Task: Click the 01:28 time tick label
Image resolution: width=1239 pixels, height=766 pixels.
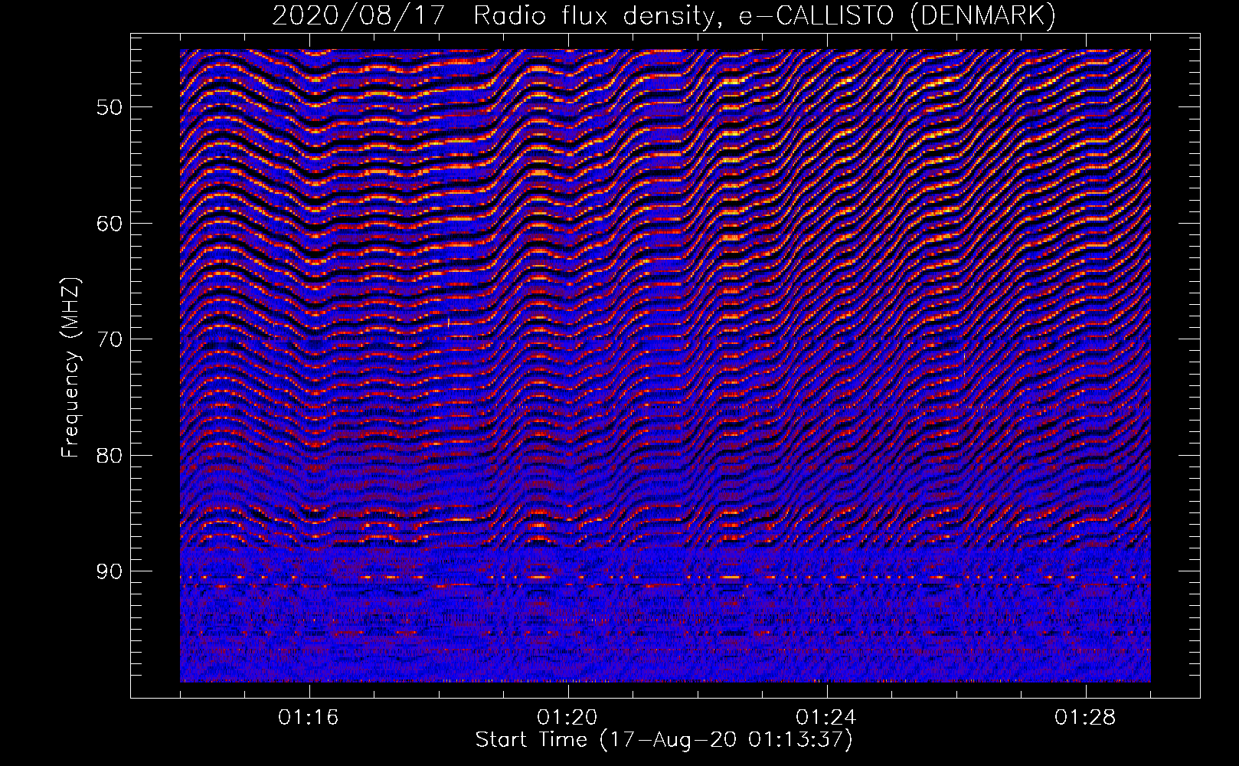Action: click(x=1085, y=718)
